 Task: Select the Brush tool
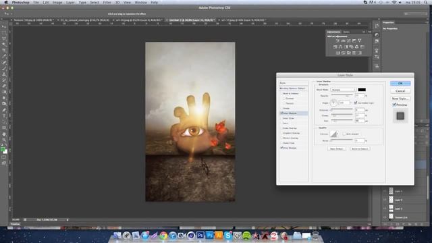(4, 68)
